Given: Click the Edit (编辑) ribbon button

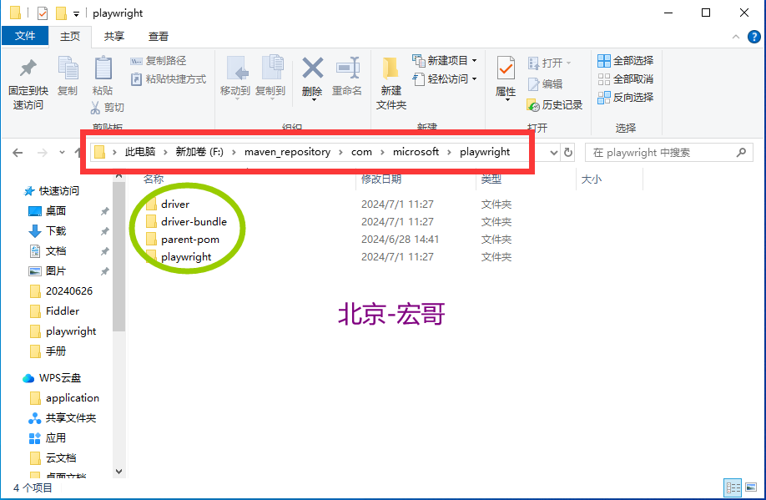Looking at the screenshot, I should [x=545, y=84].
